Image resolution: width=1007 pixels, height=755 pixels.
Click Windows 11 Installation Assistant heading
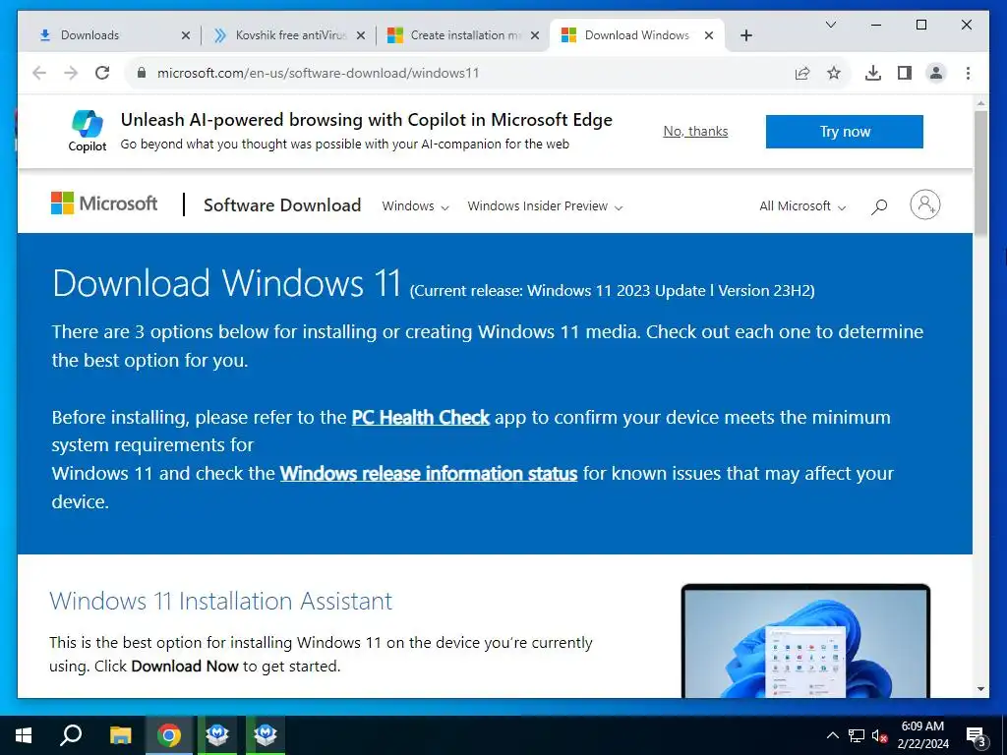220,601
